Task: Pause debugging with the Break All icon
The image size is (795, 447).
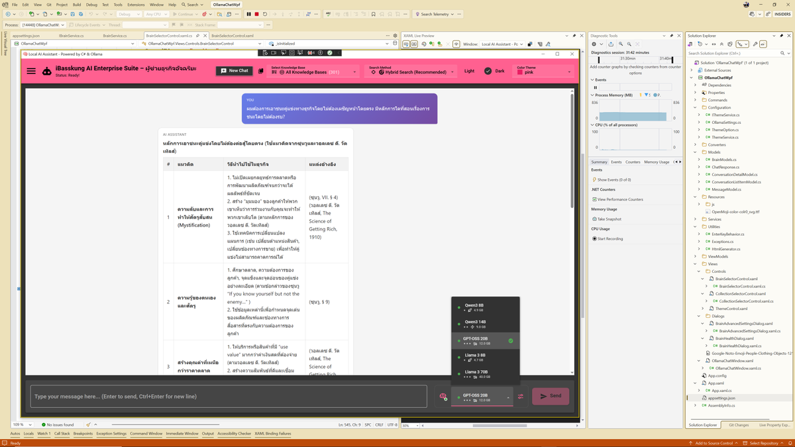Action: point(249,14)
